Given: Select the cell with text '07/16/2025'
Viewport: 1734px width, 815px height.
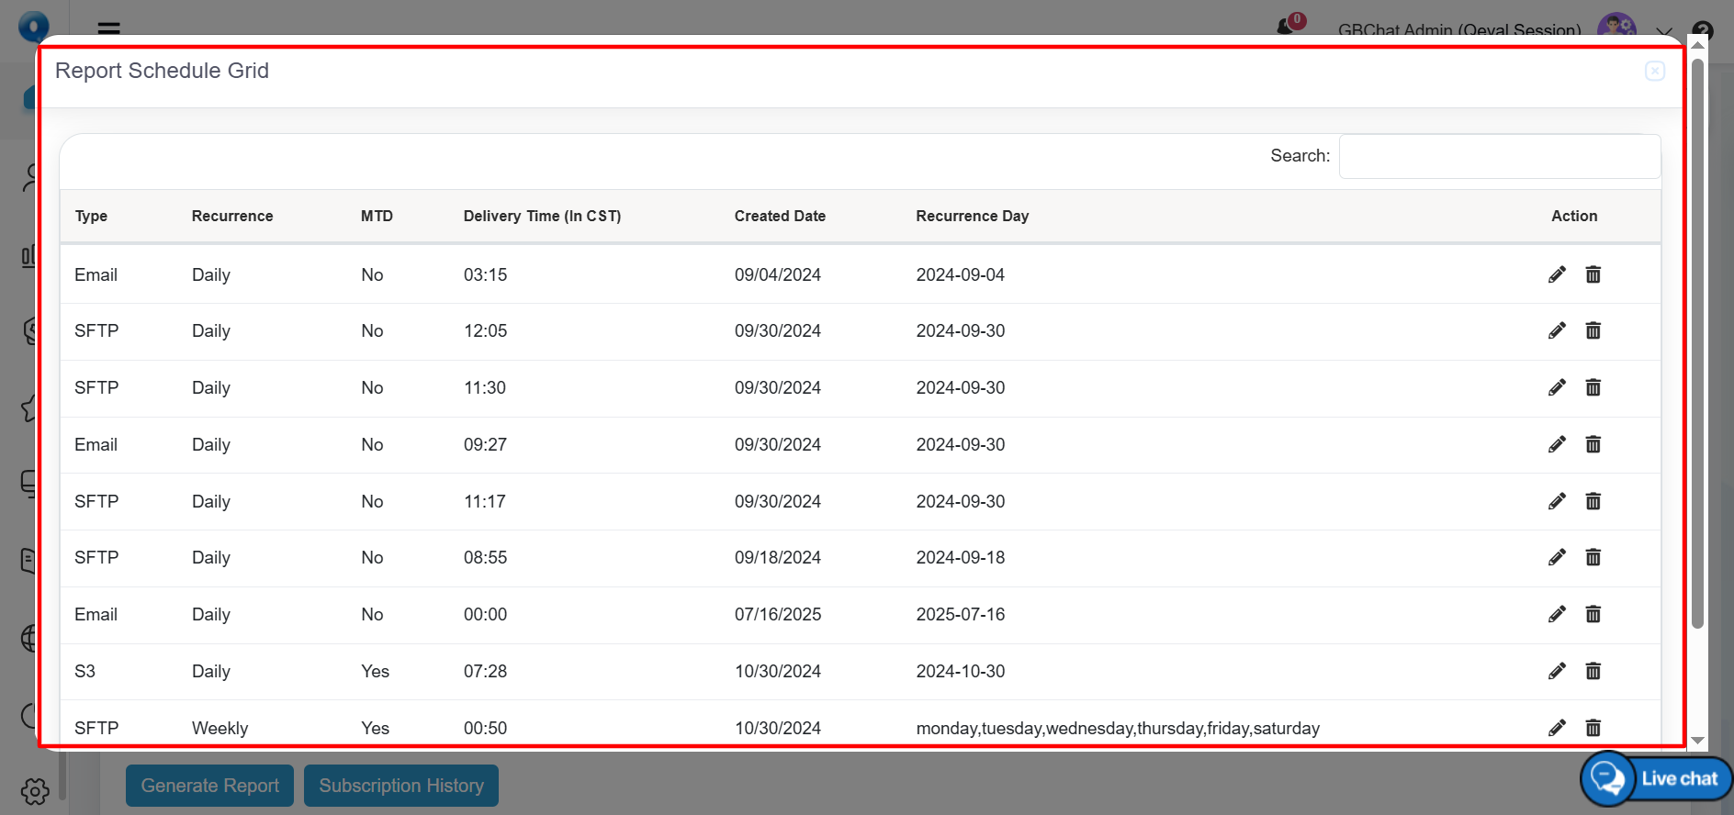Looking at the screenshot, I should click(x=778, y=614).
